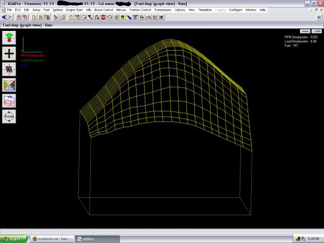
Task: Open the Setup menu
Action: coord(36,10)
